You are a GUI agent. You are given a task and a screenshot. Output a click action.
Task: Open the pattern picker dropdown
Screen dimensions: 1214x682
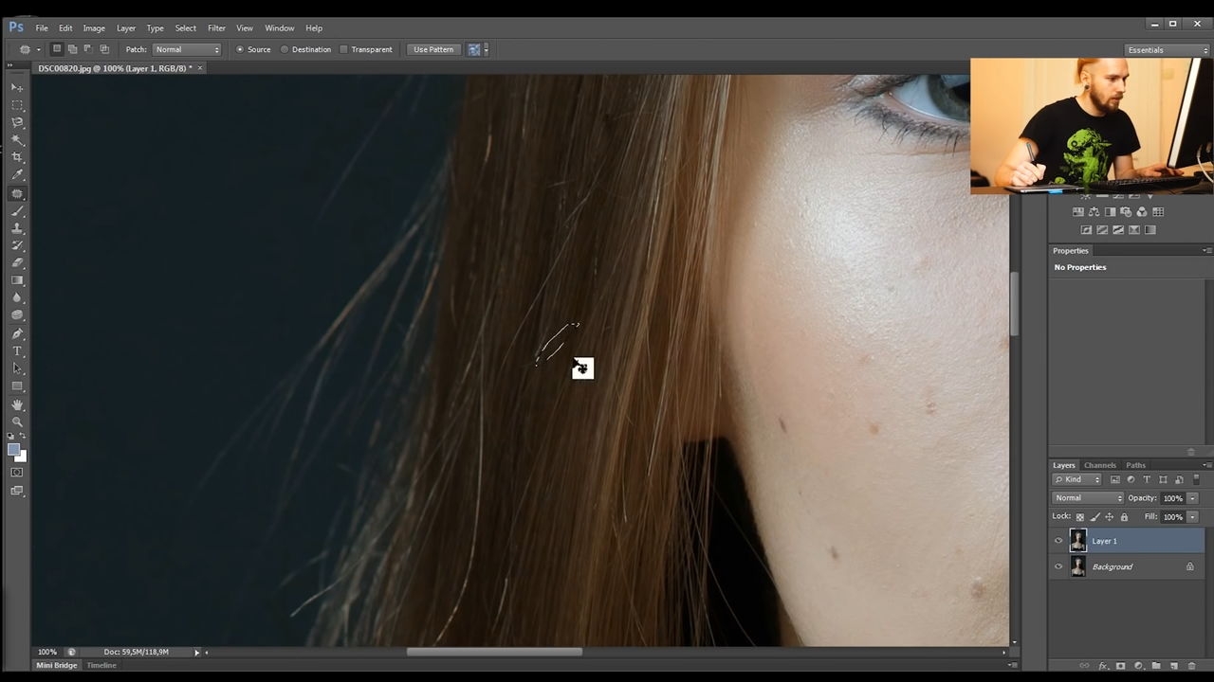(x=487, y=49)
